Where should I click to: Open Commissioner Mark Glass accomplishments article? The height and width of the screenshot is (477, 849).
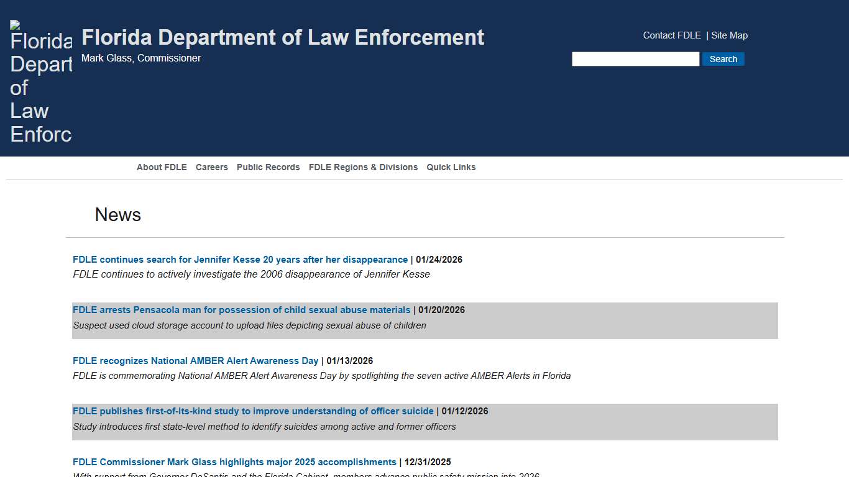pyautogui.click(x=234, y=462)
